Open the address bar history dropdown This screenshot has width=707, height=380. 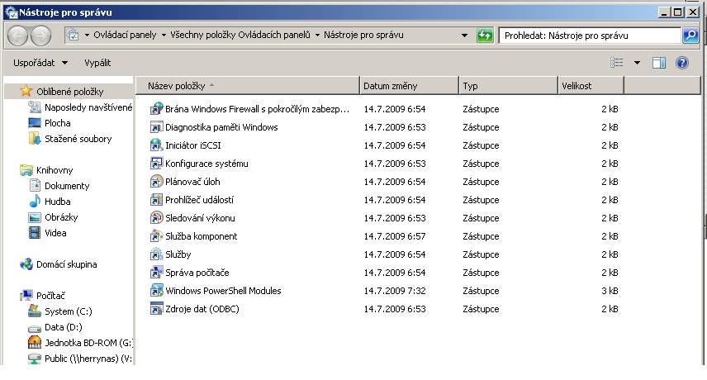tap(466, 36)
